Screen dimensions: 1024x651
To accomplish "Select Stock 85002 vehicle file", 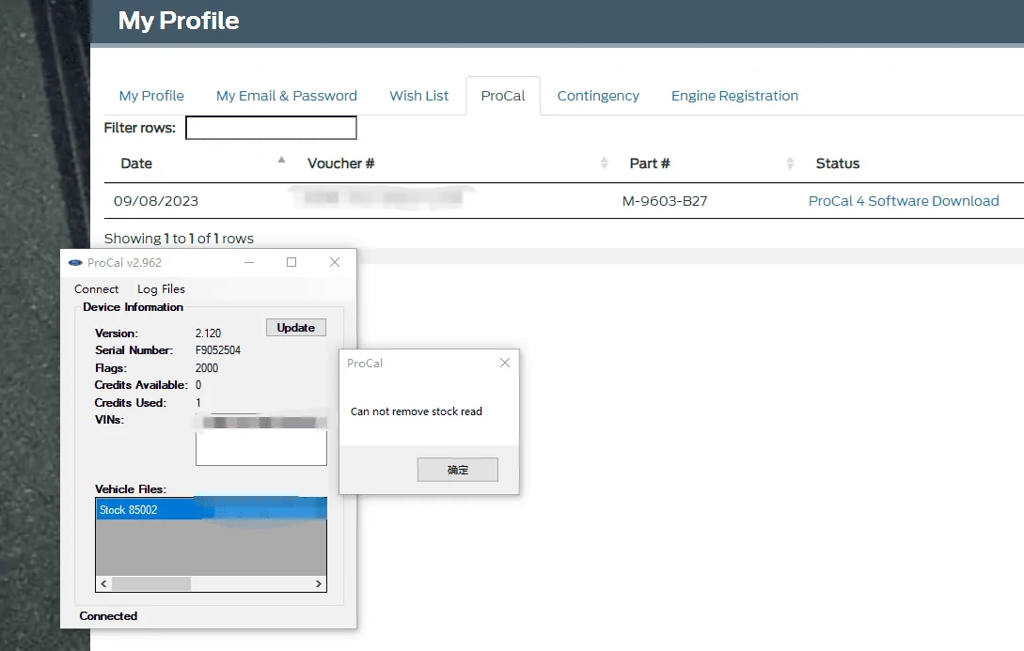I will (x=211, y=509).
